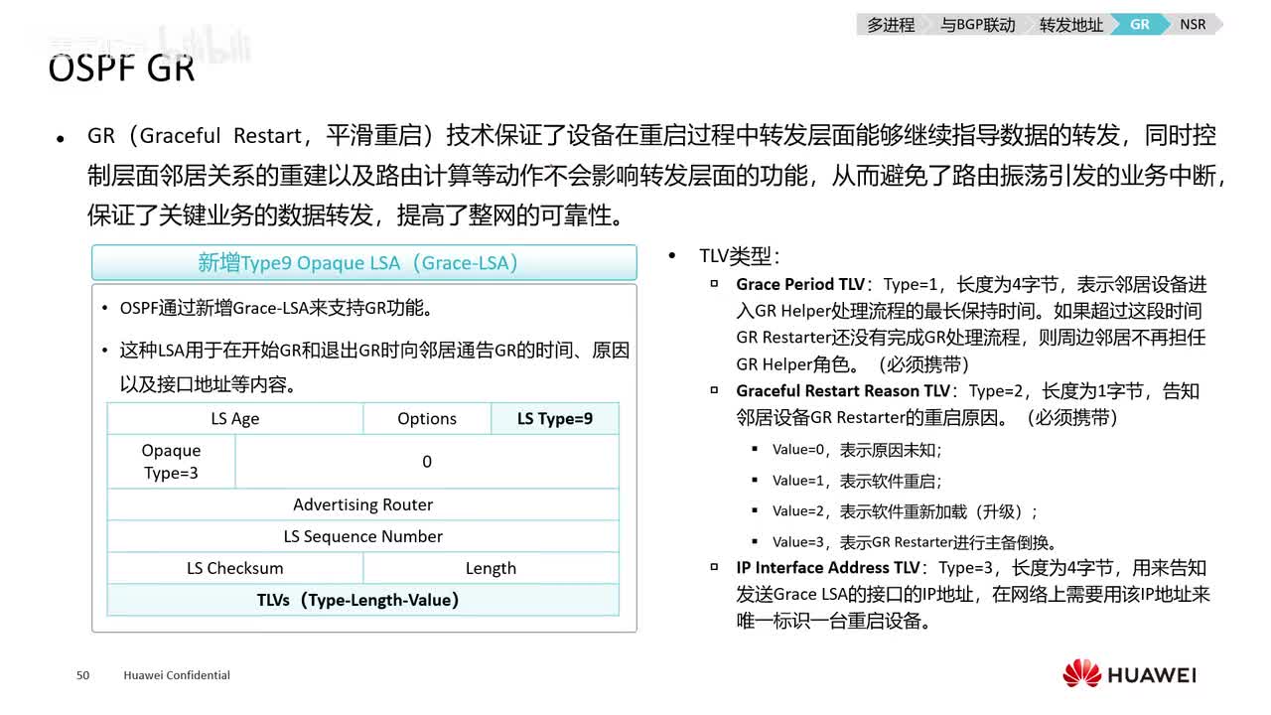The height and width of the screenshot is (715, 1271).
Task: Go to the 转发地址 section tab
Action: click(x=1070, y=25)
